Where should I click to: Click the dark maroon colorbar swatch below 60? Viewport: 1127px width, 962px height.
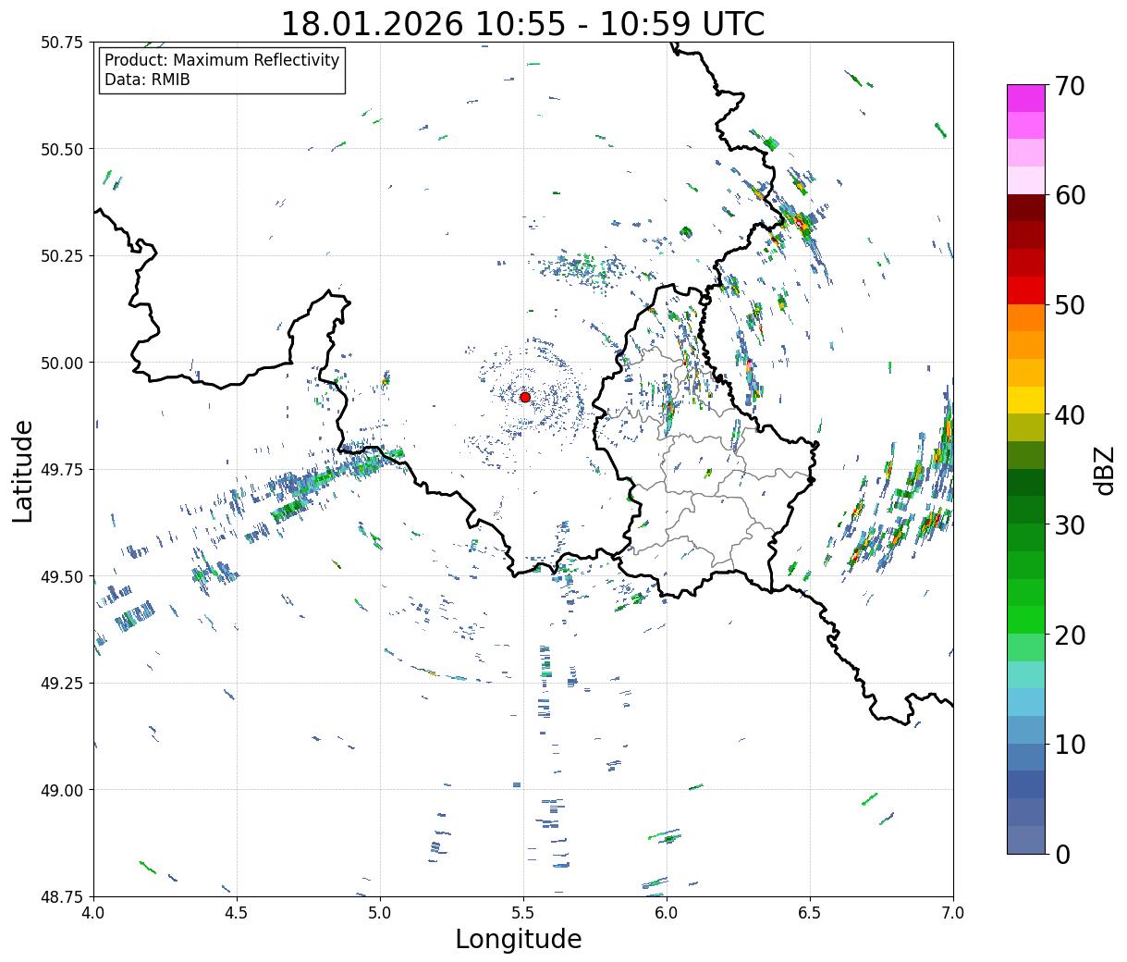pyautogui.click(x=1026, y=208)
